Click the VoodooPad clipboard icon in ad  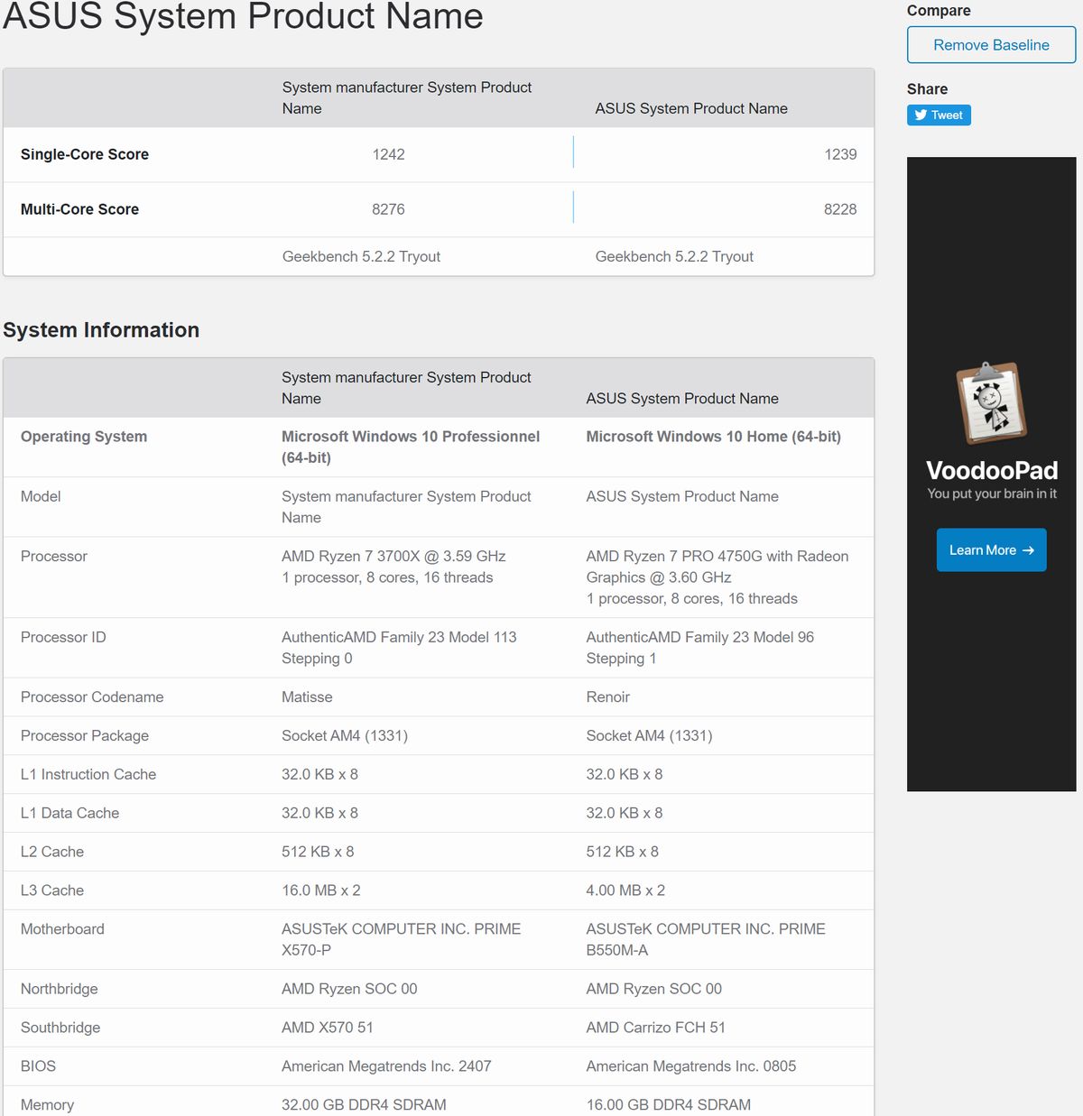(x=991, y=403)
